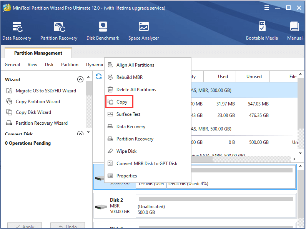The width and height of the screenshot is (306, 229).
Task: Select the Partition Management tab
Action: point(38,53)
